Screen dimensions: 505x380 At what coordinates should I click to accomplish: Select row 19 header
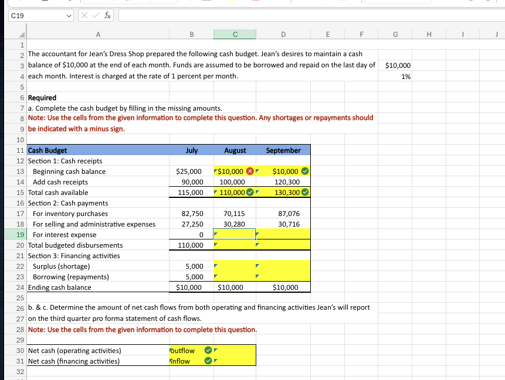tap(15, 235)
